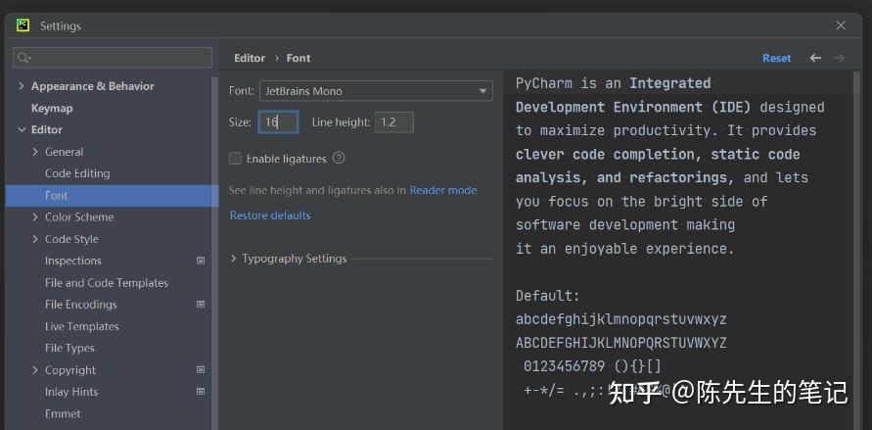This screenshot has height=430, width=872.
Task: Click the ligatures help question mark icon
Action: point(339,158)
